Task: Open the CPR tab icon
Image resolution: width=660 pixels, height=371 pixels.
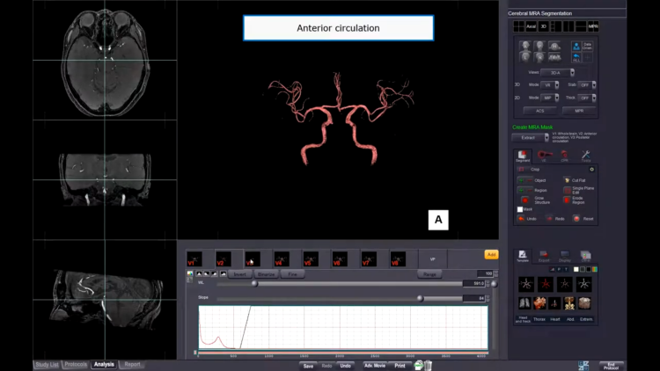Action: coord(564,156)
